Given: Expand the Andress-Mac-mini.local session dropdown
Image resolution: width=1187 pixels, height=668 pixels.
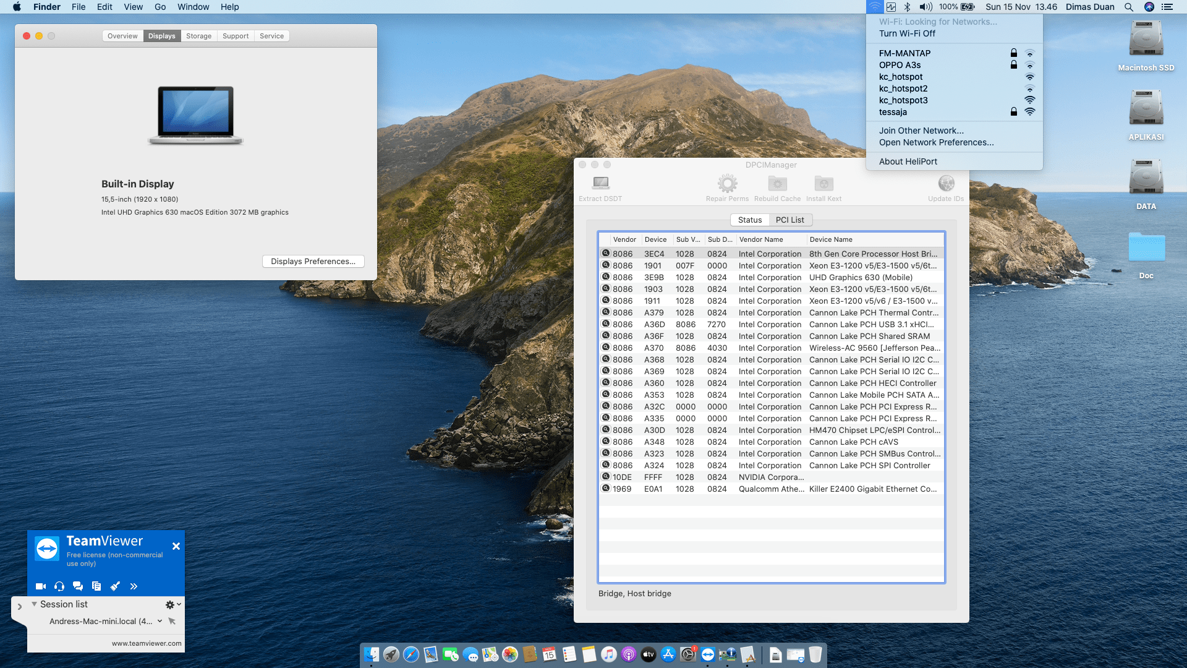Looking at the screenshot, I should tap(161, 621).
